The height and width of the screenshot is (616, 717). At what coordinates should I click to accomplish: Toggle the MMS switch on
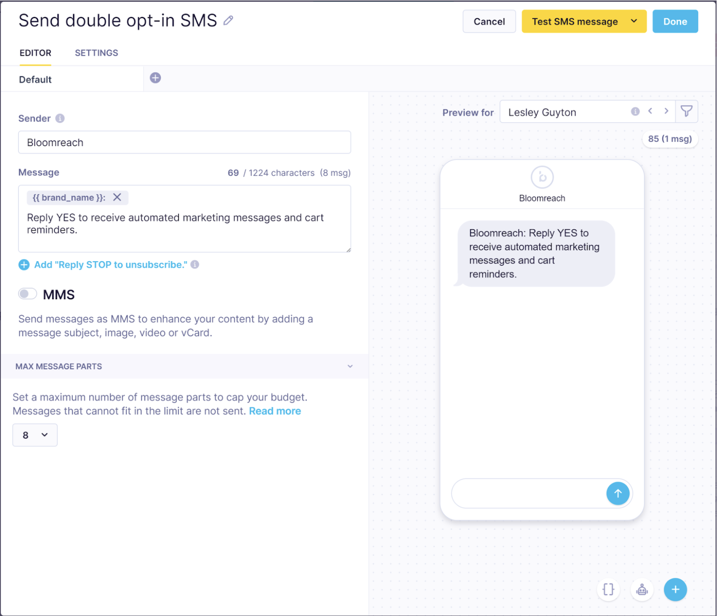coord(28,294)
